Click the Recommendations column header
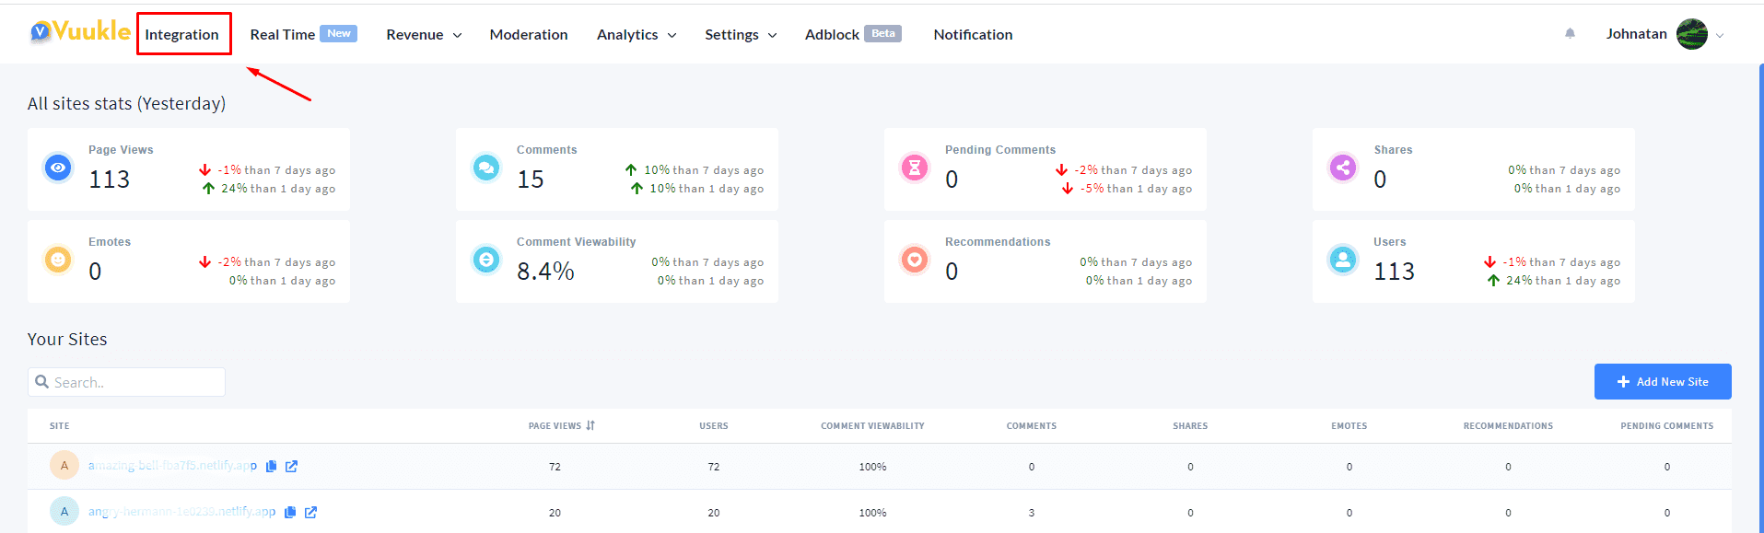Image resolution: width=1764 pixels, height=533 pixels. (x=1508, y=425)
